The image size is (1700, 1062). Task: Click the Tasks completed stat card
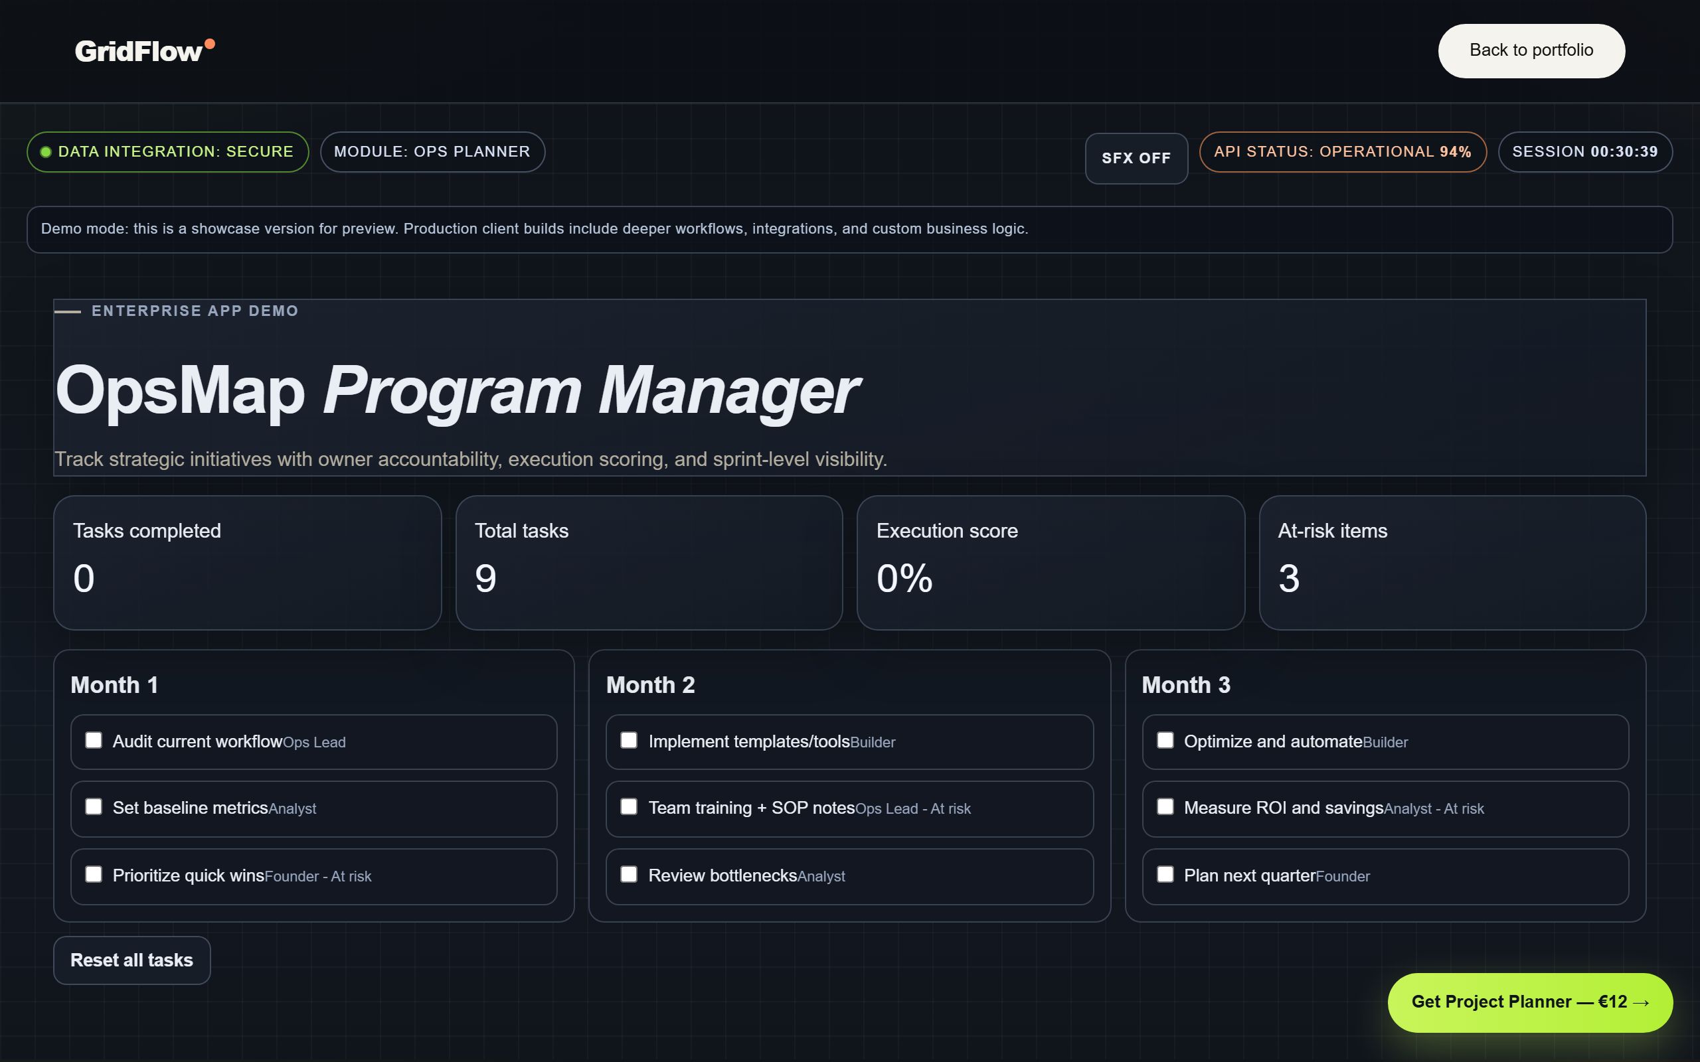[247, 563]
